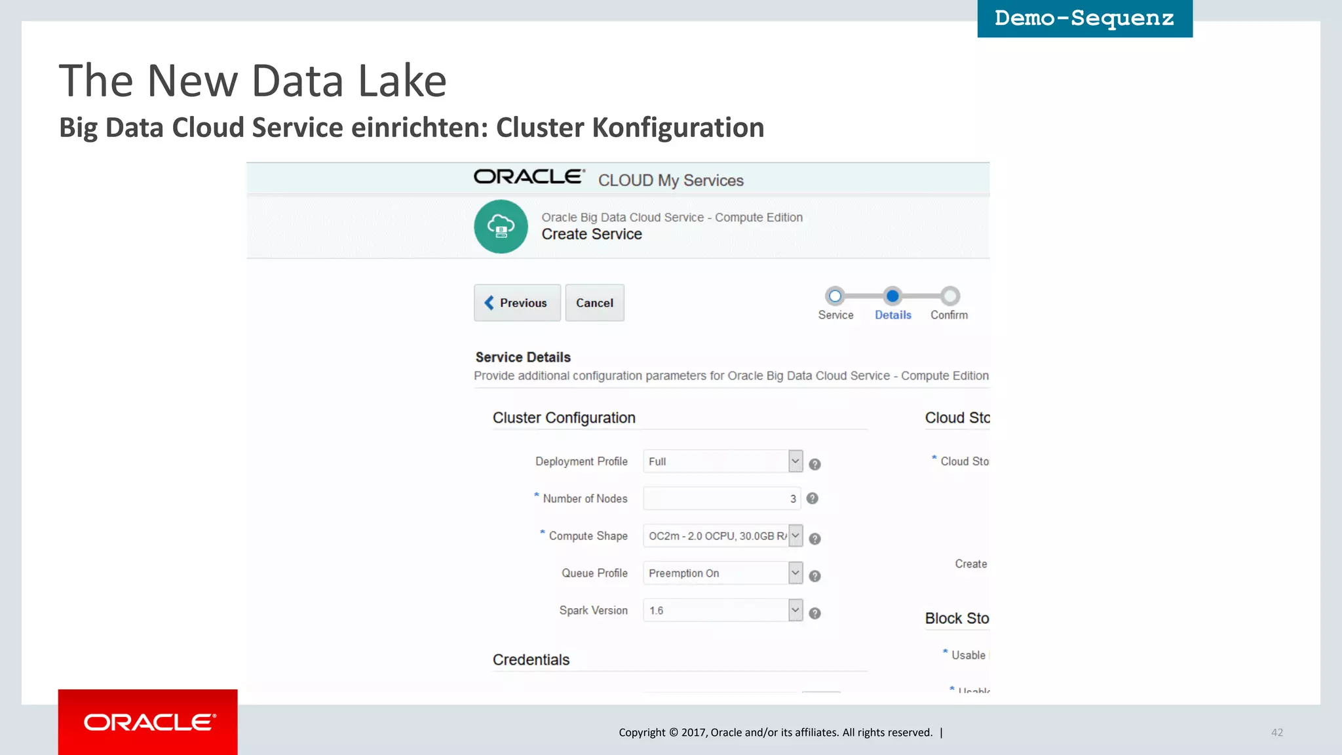
Task: Click the Number of Nodes input field
Action: pyautogui.click(x=721, y=499)
